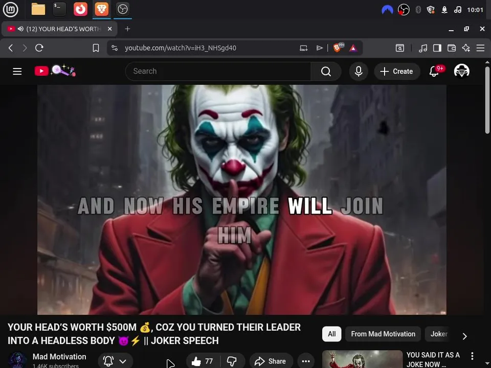
Task: Open the music note tray applet
Action: point(457,10)
